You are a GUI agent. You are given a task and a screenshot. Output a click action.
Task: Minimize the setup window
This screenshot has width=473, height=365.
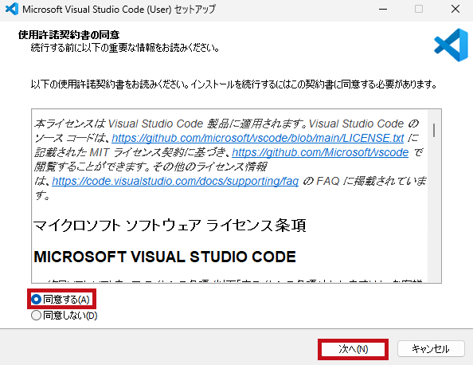[383, 9]
